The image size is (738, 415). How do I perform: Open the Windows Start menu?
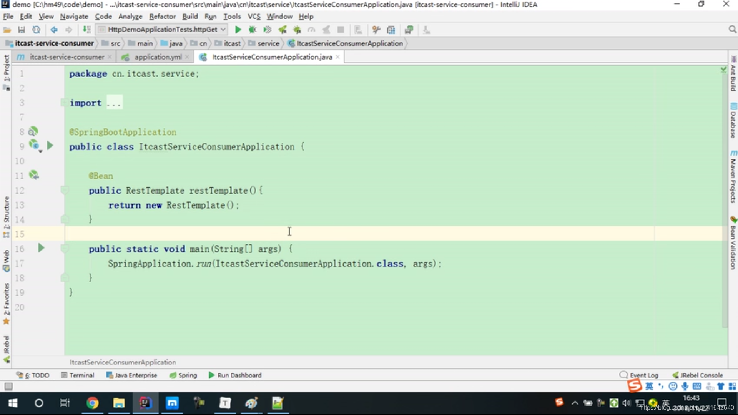click(x=13, y=403)
